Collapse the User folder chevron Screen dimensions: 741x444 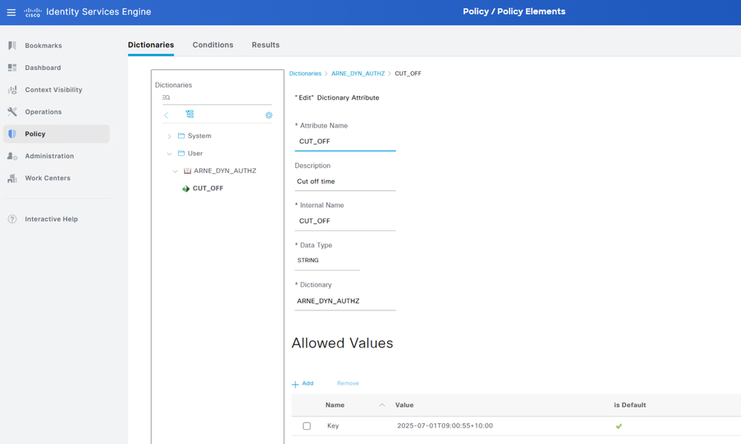(169, 154)
